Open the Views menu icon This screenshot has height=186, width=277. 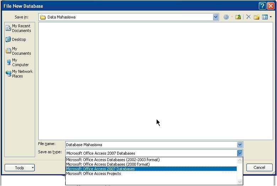pyautogui.click(x=265, y=17)
